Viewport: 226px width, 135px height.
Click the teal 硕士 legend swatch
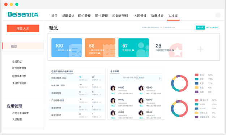pyautogui.click(x=196, y=79)
